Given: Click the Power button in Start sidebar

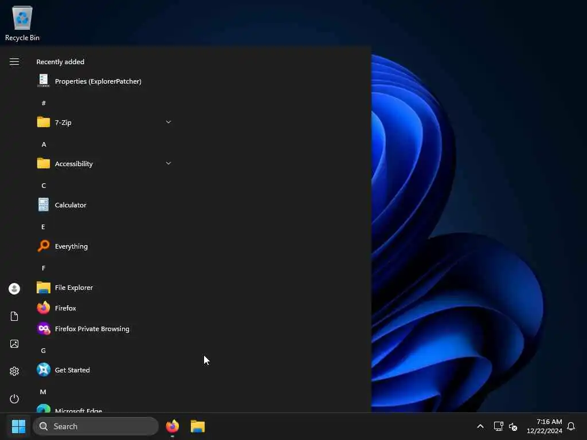Looking at the screenshot, I should 14,399.
